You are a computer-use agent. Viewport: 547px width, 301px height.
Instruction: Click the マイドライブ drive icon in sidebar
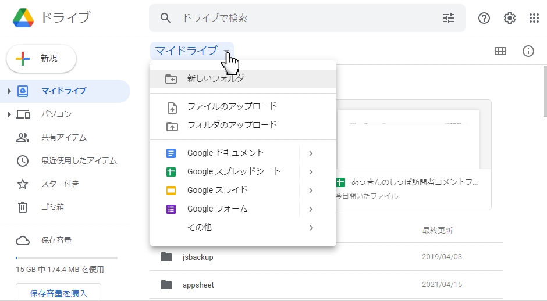tap(23, 91)
